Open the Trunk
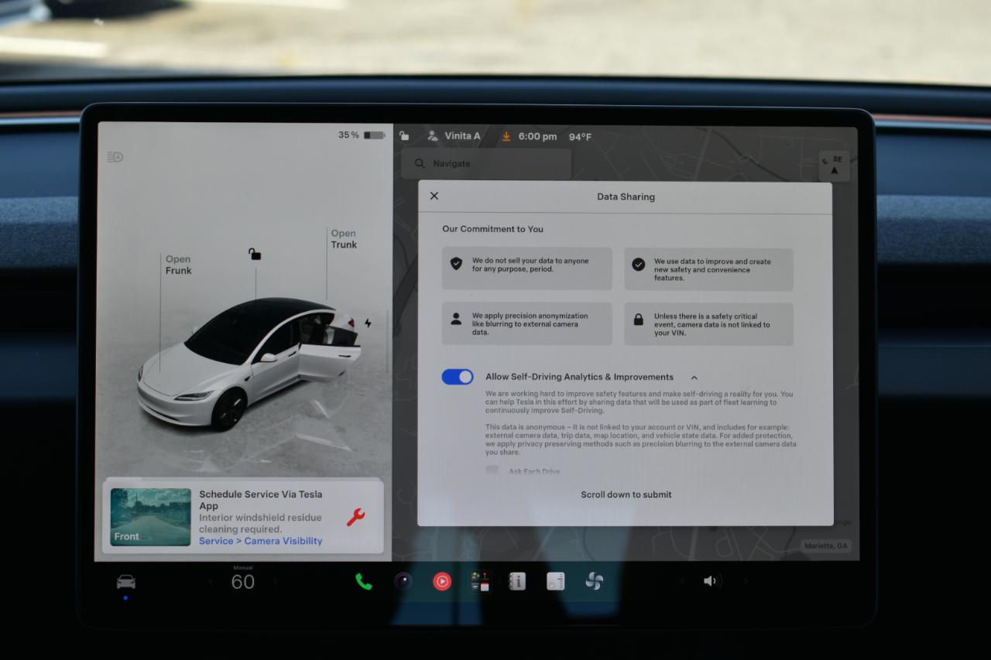This screenshot has width=991, height=660. [344, 239]
